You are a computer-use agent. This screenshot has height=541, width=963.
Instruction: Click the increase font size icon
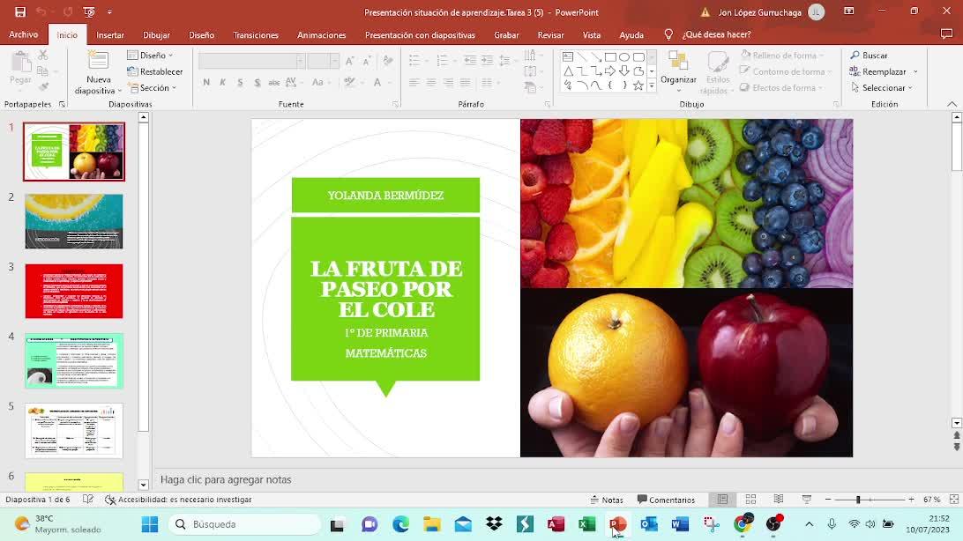(349, 61)
